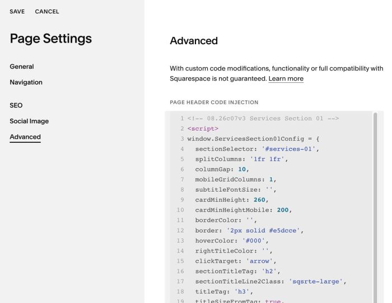The image size is (392, 303).
Task: Open the General settings tab
Action: (x=22, y=67)
